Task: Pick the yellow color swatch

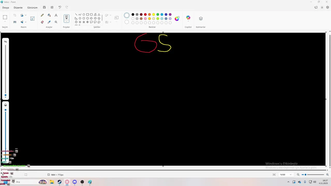Action: coord(154,14)
